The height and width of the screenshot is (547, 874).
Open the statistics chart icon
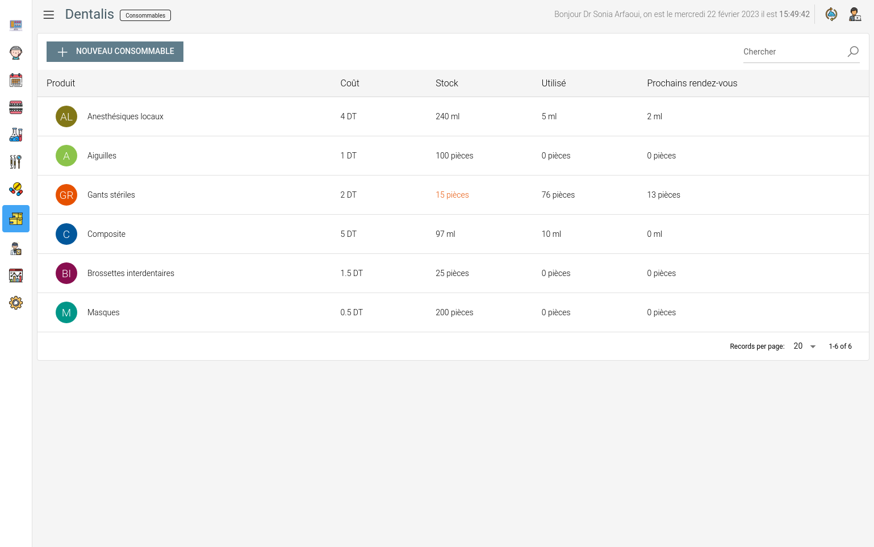tap(16, 275)
